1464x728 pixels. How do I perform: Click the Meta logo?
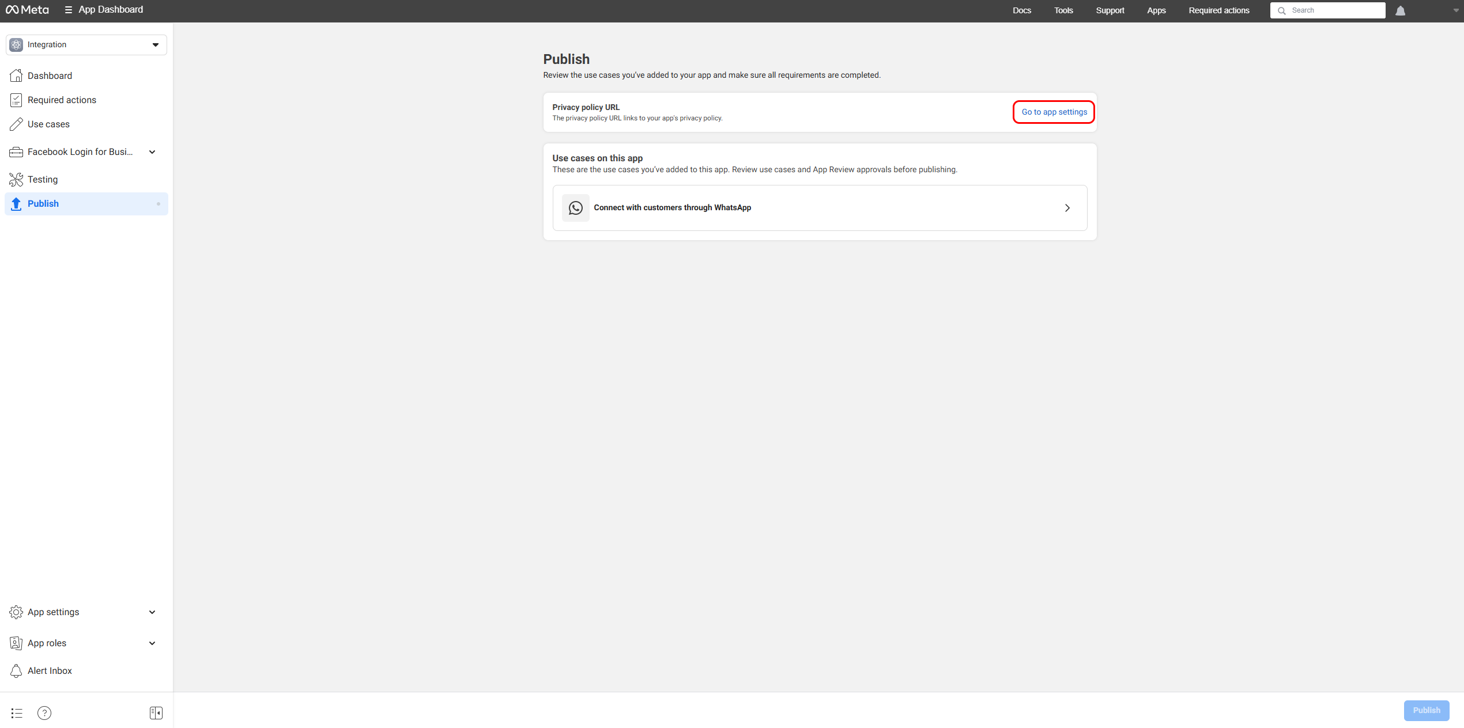pos(27,10)
